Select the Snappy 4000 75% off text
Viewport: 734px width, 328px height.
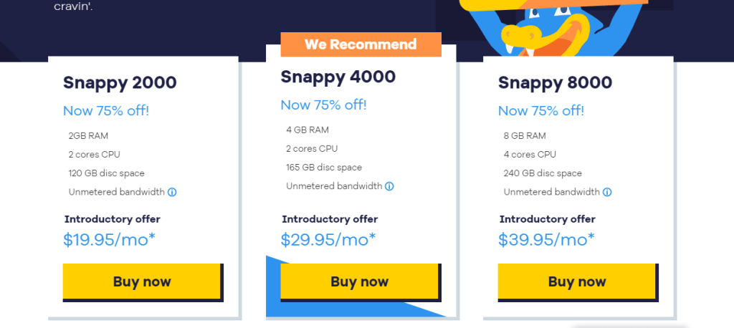(323, 105)
